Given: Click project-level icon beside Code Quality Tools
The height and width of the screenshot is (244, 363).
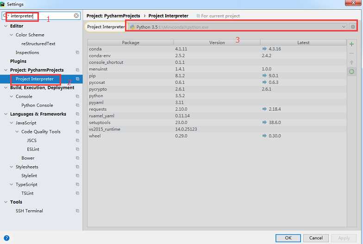Looking at the screenshot, I should pyautogui.click(x=77, y=131).
